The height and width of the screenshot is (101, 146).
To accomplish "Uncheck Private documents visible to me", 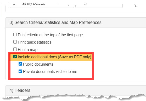I will pyautogui.click(x=20, y=71).
